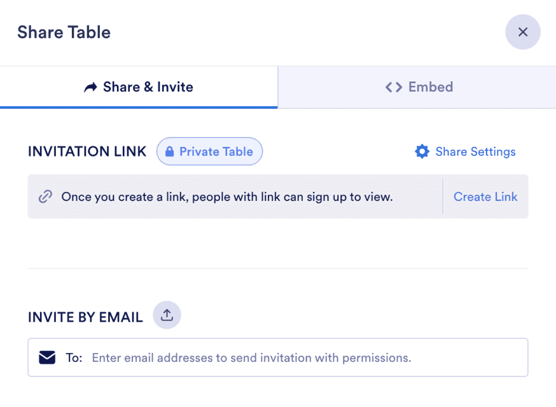Click the code brackets icon beside Embed

(394, 87)
